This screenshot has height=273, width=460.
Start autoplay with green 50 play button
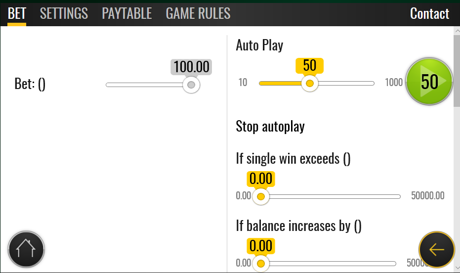point(429,81)
